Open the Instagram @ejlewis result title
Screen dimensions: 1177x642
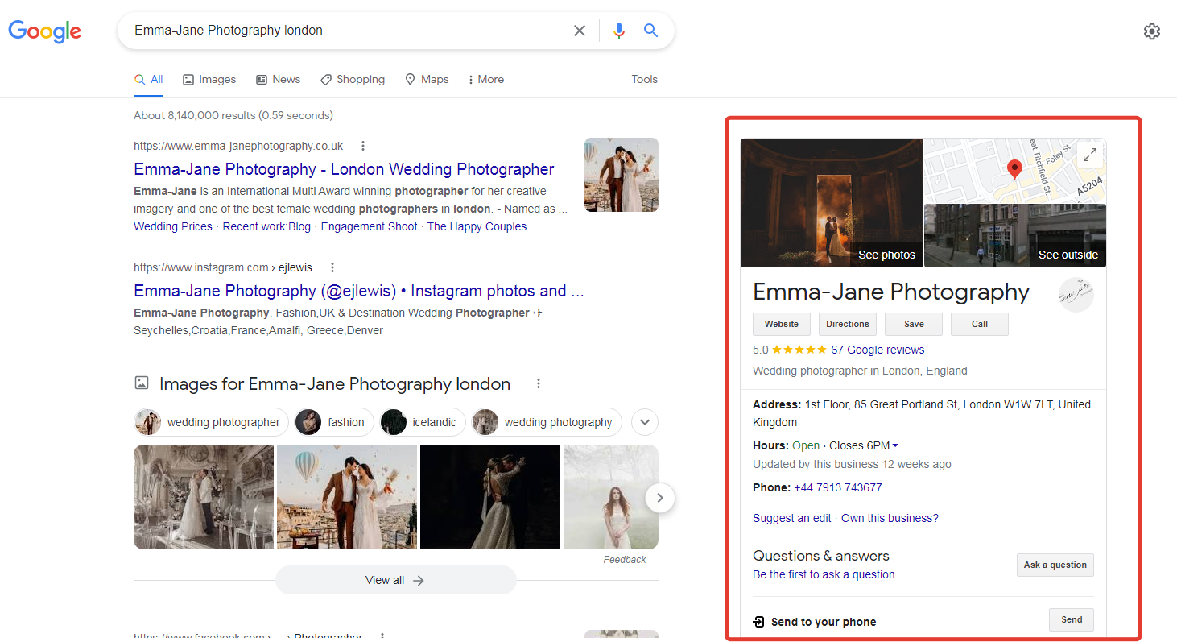coord(359,291)
